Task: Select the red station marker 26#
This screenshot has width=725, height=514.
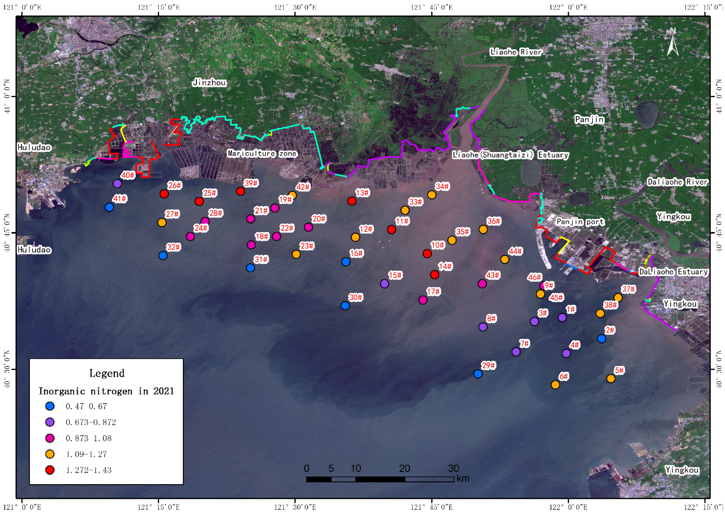Action: coord(164,194)
